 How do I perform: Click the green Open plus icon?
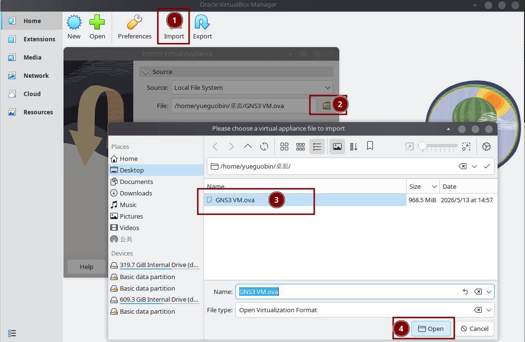point(97,23)
